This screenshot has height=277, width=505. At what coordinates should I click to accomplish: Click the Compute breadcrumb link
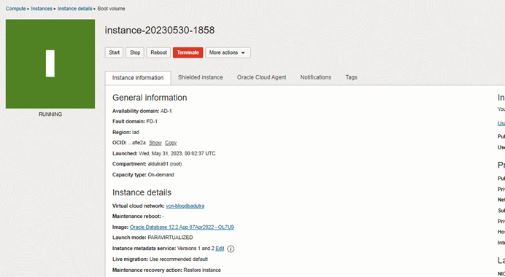click(16, 9)
